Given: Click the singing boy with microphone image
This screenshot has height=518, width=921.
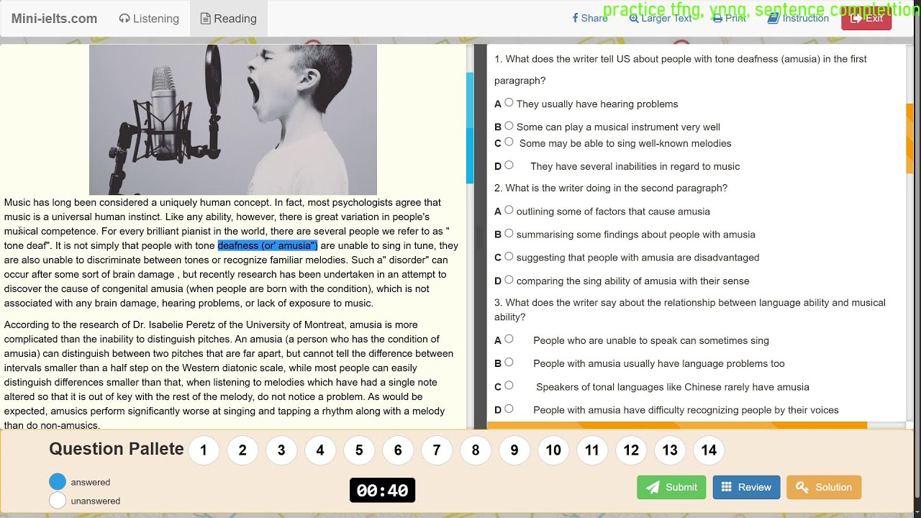Looking at the screenshot, I should pos(233,119).
